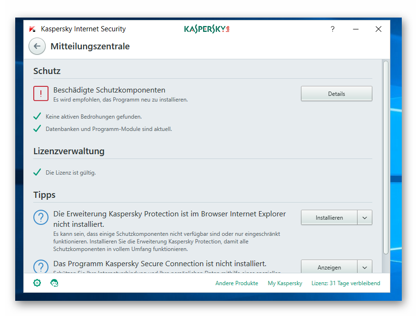
Task: Click the 'Beschädigte Schutzkomponenten' heading text
Action: (109, 90)
